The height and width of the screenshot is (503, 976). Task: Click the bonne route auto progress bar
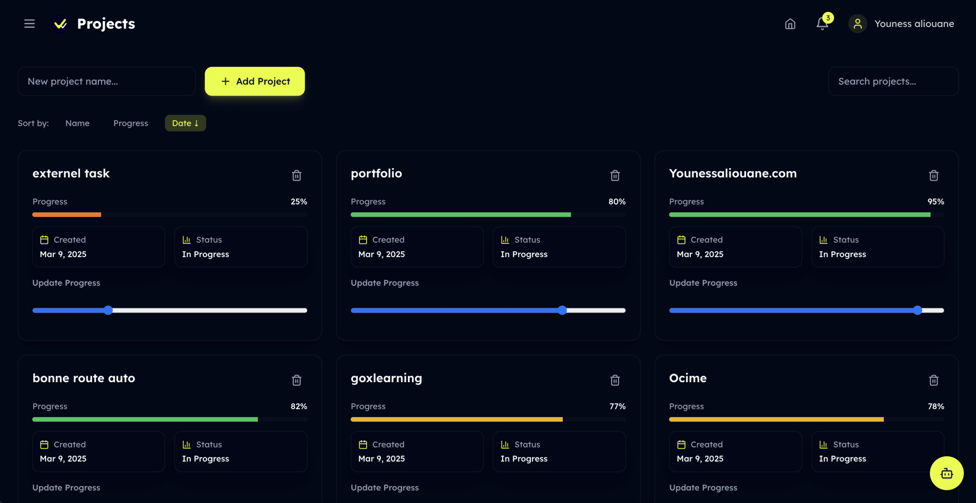click(170, 419)
